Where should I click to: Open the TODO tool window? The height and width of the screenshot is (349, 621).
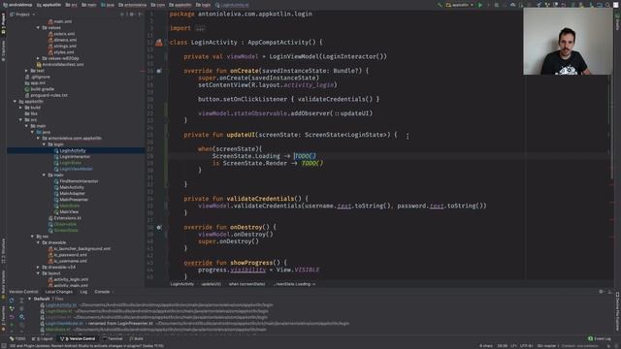coord(17,338)
